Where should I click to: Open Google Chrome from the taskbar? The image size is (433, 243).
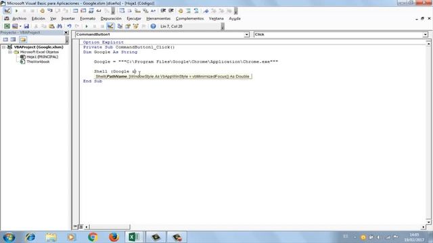(x=93, y=237)
